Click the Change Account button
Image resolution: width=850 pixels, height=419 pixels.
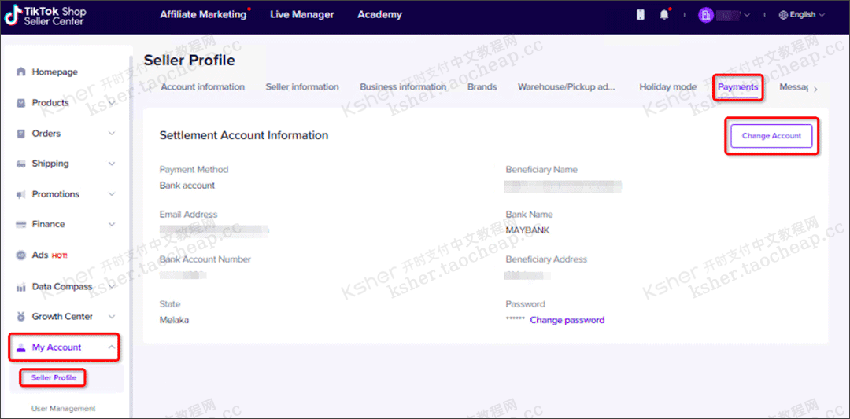771,136
